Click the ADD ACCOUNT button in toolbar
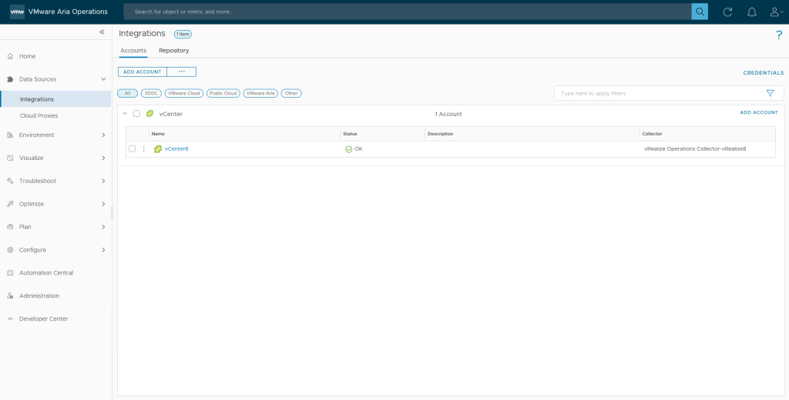The height and width of the screenshot is (400, 789). [143, 72]
